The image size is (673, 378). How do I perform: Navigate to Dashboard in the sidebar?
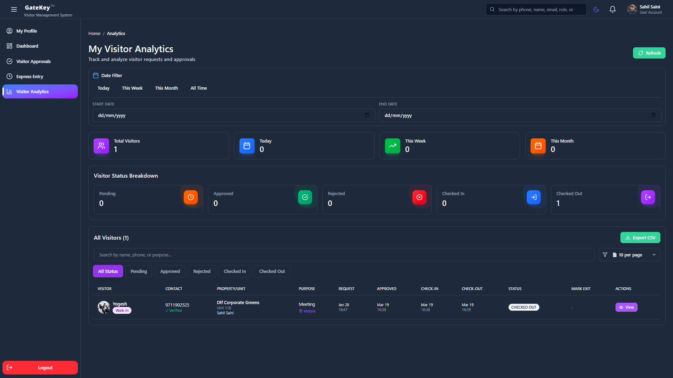pyautogui.click(x=27, y=46)
